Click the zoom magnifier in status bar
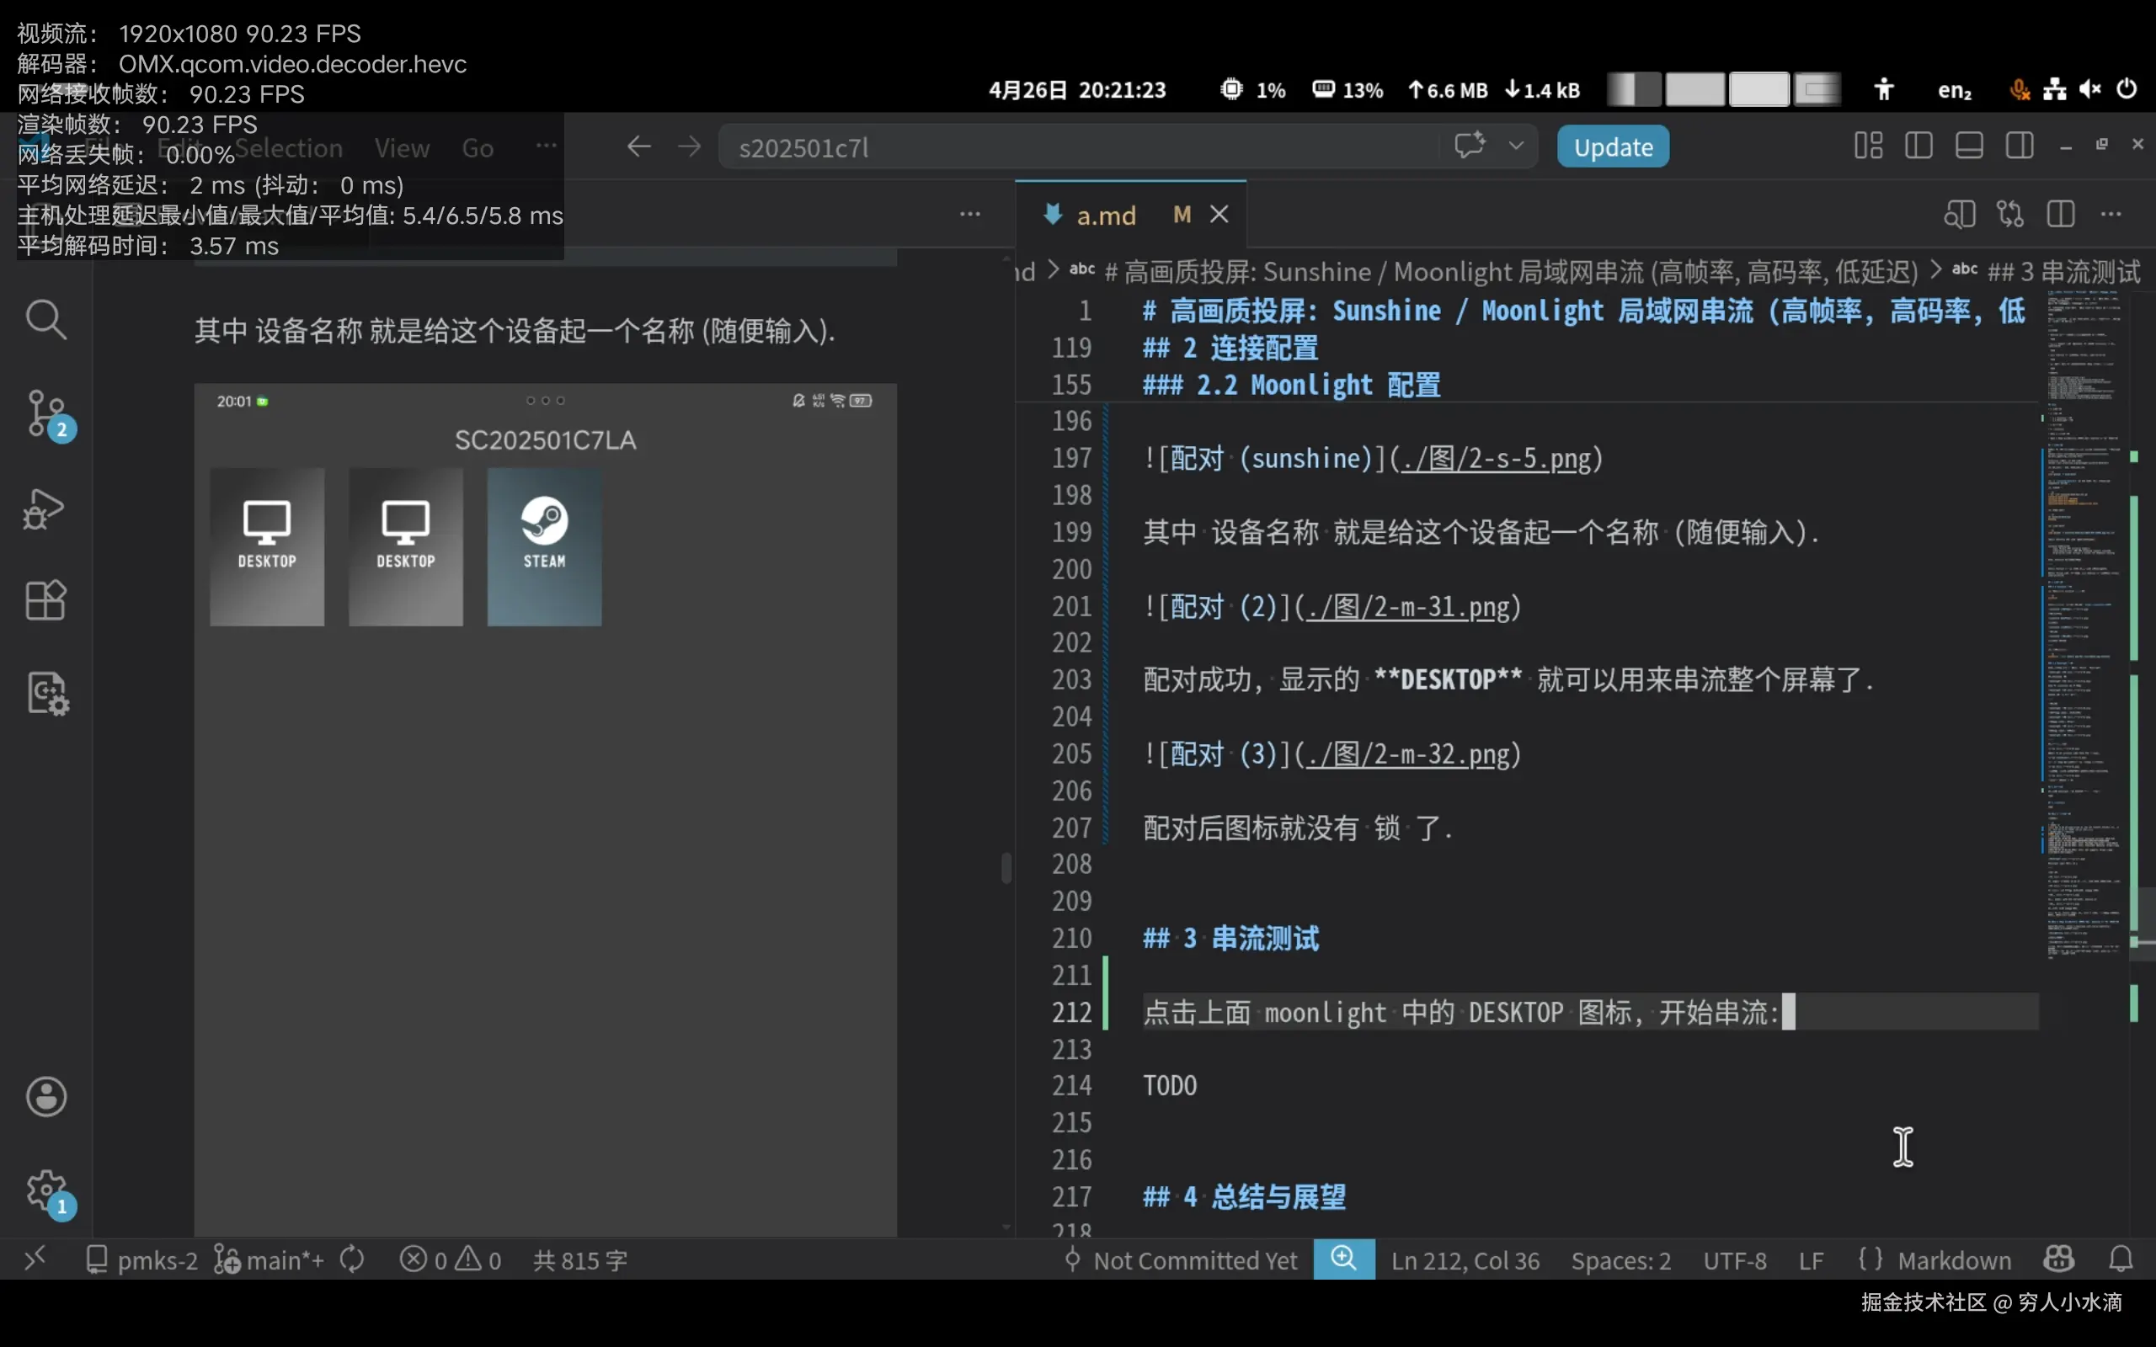This screenshot has width=2156, height=1347. [x=1343, y=1259]
